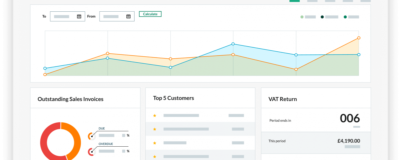Click the highest orange data point on chart
The image size is (401, 160).
[x=359, y=38]
